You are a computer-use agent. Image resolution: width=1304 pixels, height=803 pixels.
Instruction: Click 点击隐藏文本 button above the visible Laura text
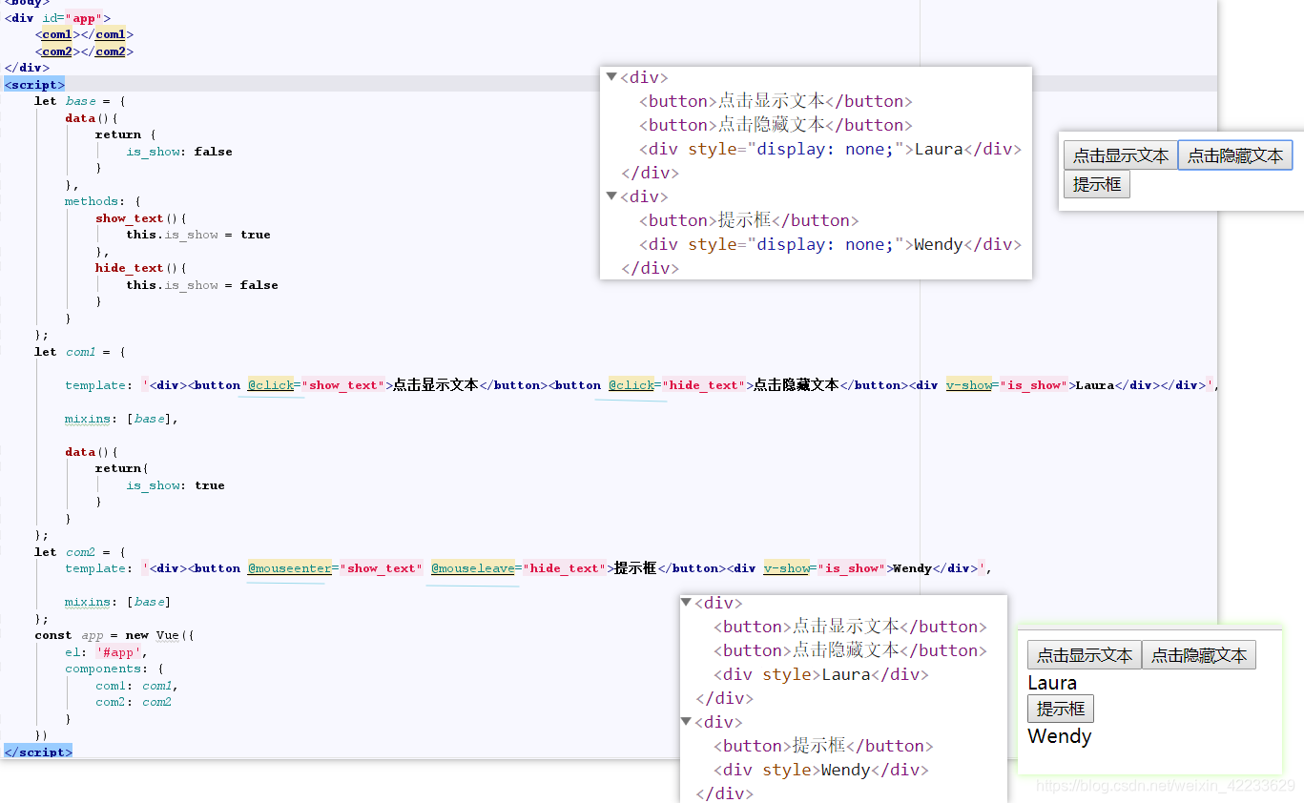tap(1199, 655)
